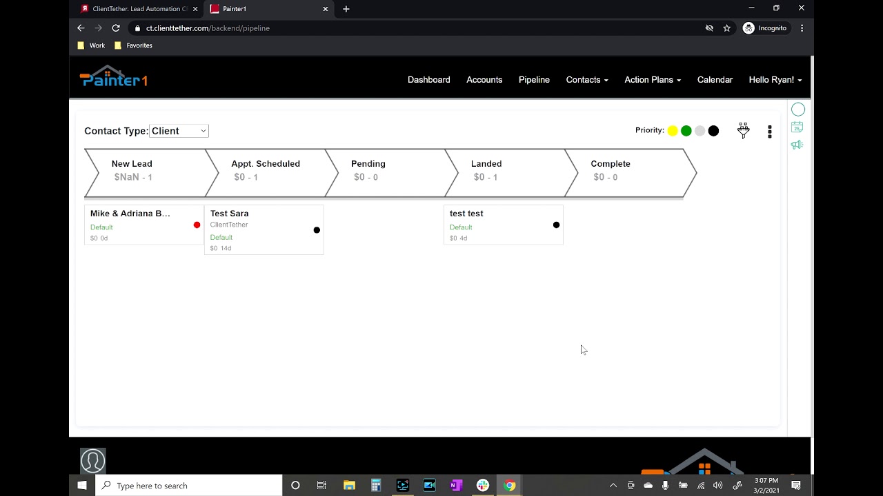Open the three-dot more options menu
This screenshot has height=496, width=883.
pyautogui.click(x=770, y=131)
